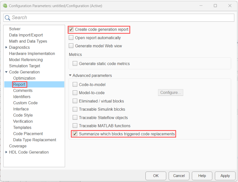Check the Code-to-model option
238x182 pixels.
[x=75, y=84]
